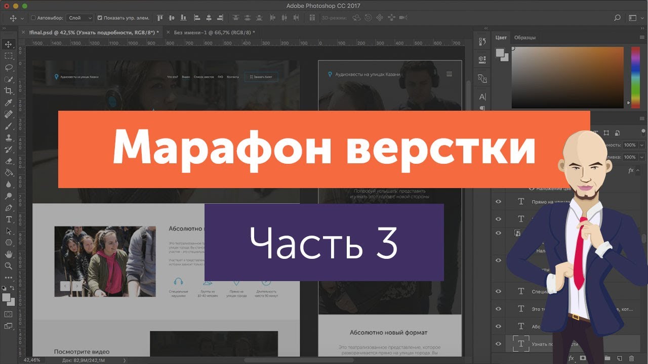Select the Pen tool
648x364 pixels.
point(8,207)
